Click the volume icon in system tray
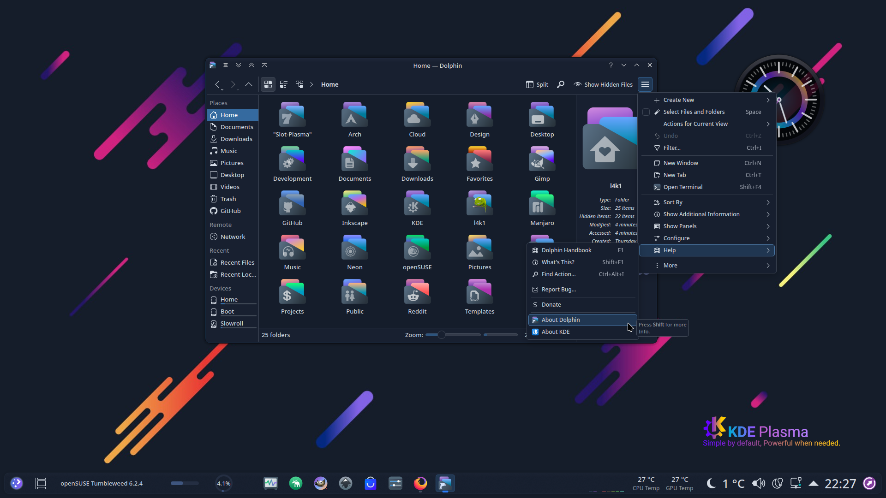This screenshot has height=498, width=886. coord(759,483)
